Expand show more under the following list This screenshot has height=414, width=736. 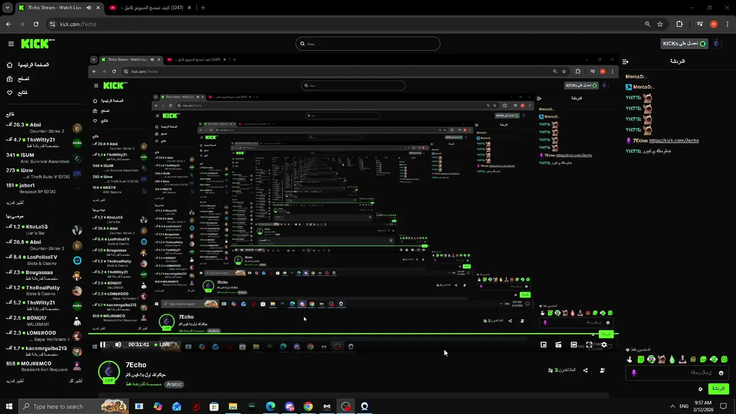pyautogui.click(x=15, y=203)
